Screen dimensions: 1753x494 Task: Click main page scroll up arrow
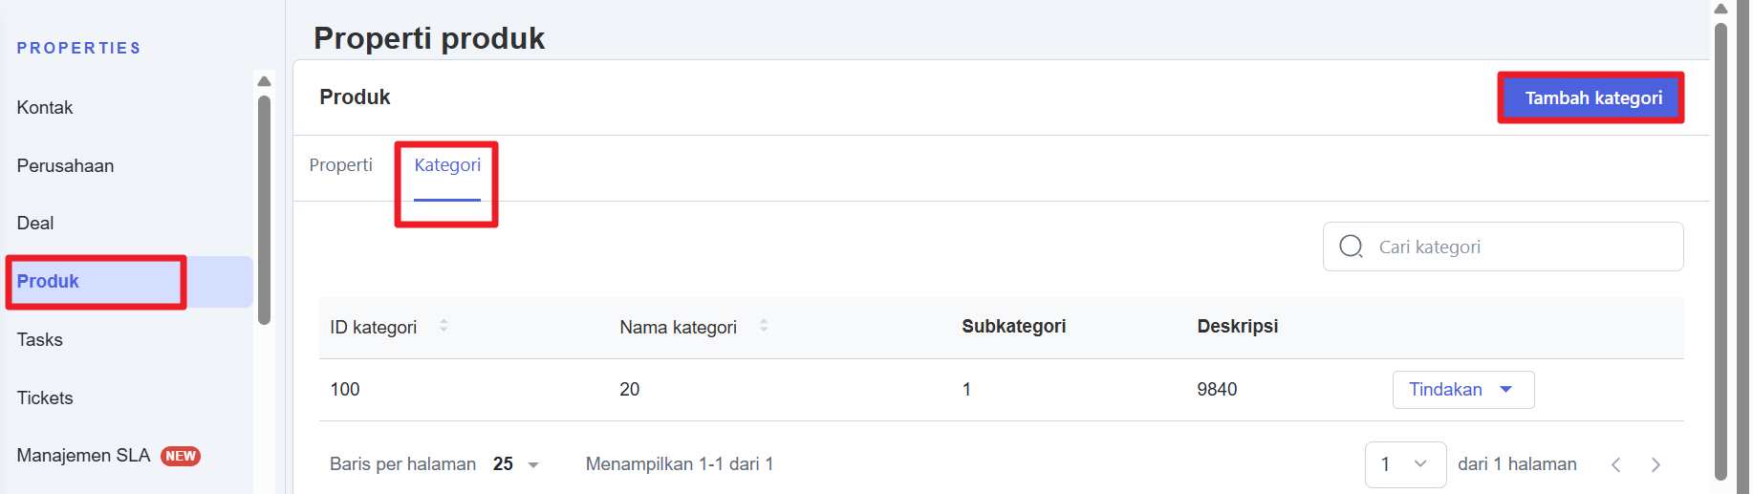click(1721, 9)
